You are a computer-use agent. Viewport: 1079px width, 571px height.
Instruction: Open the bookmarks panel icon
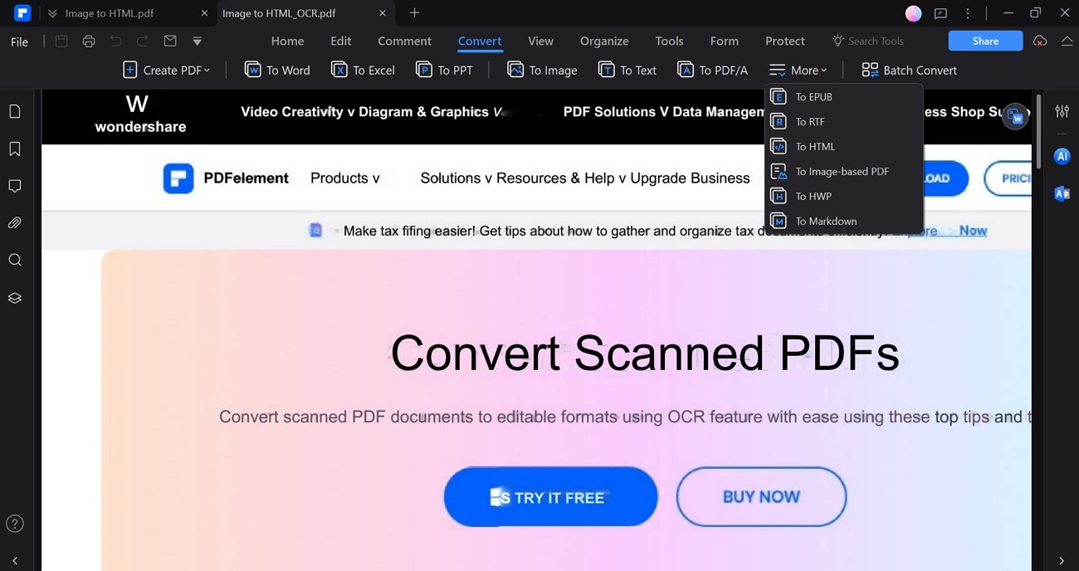tap(15, 149)
